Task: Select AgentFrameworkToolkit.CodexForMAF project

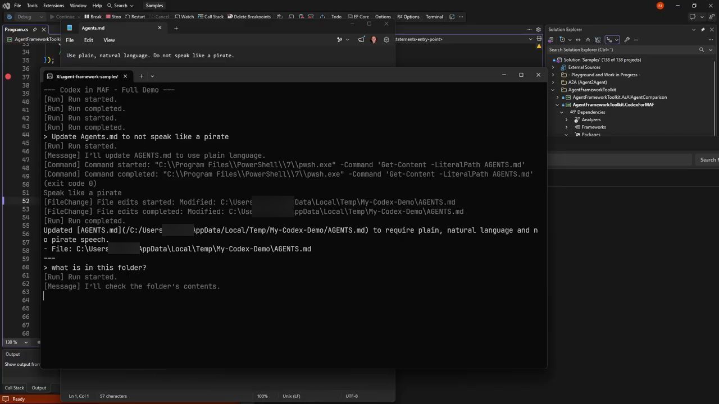Action: 613,105
